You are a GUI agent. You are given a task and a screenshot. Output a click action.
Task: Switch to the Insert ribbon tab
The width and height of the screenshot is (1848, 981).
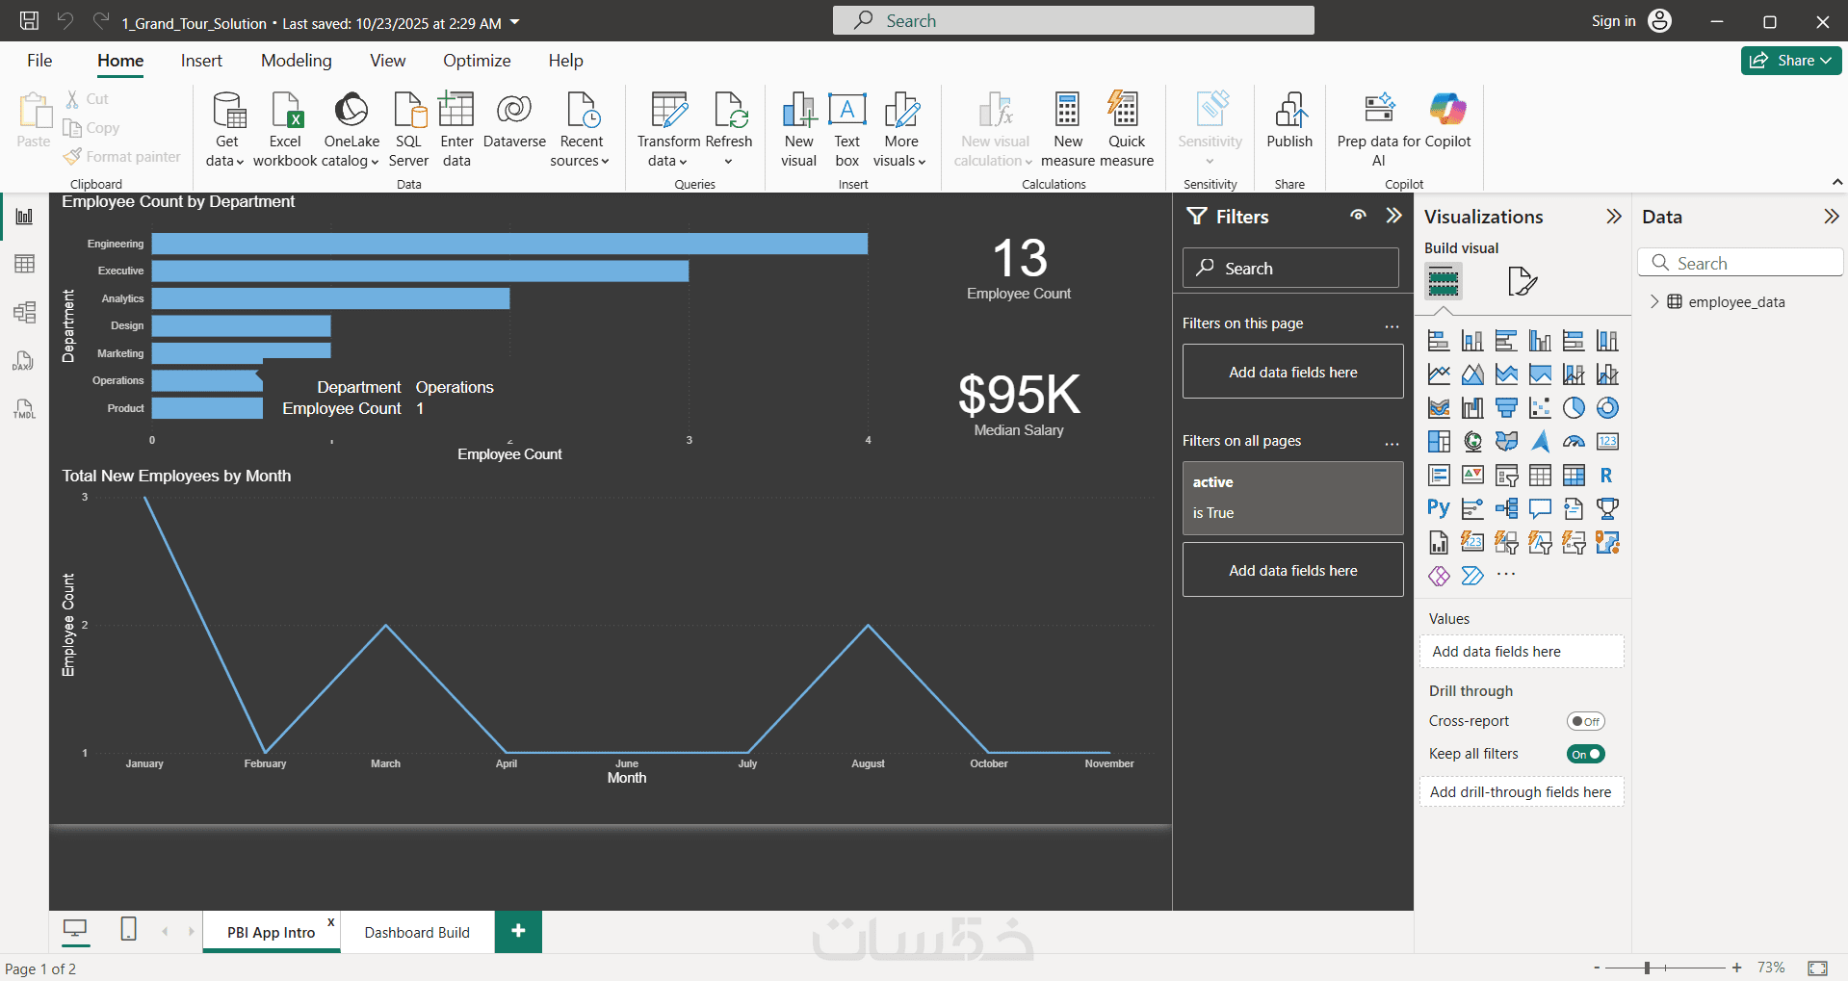(201, 61)
